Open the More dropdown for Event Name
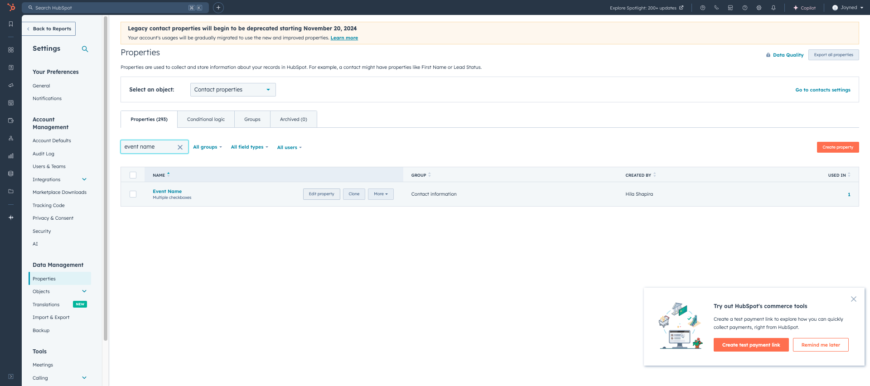This screenshot has width=870, height=386. pos(381,194)
